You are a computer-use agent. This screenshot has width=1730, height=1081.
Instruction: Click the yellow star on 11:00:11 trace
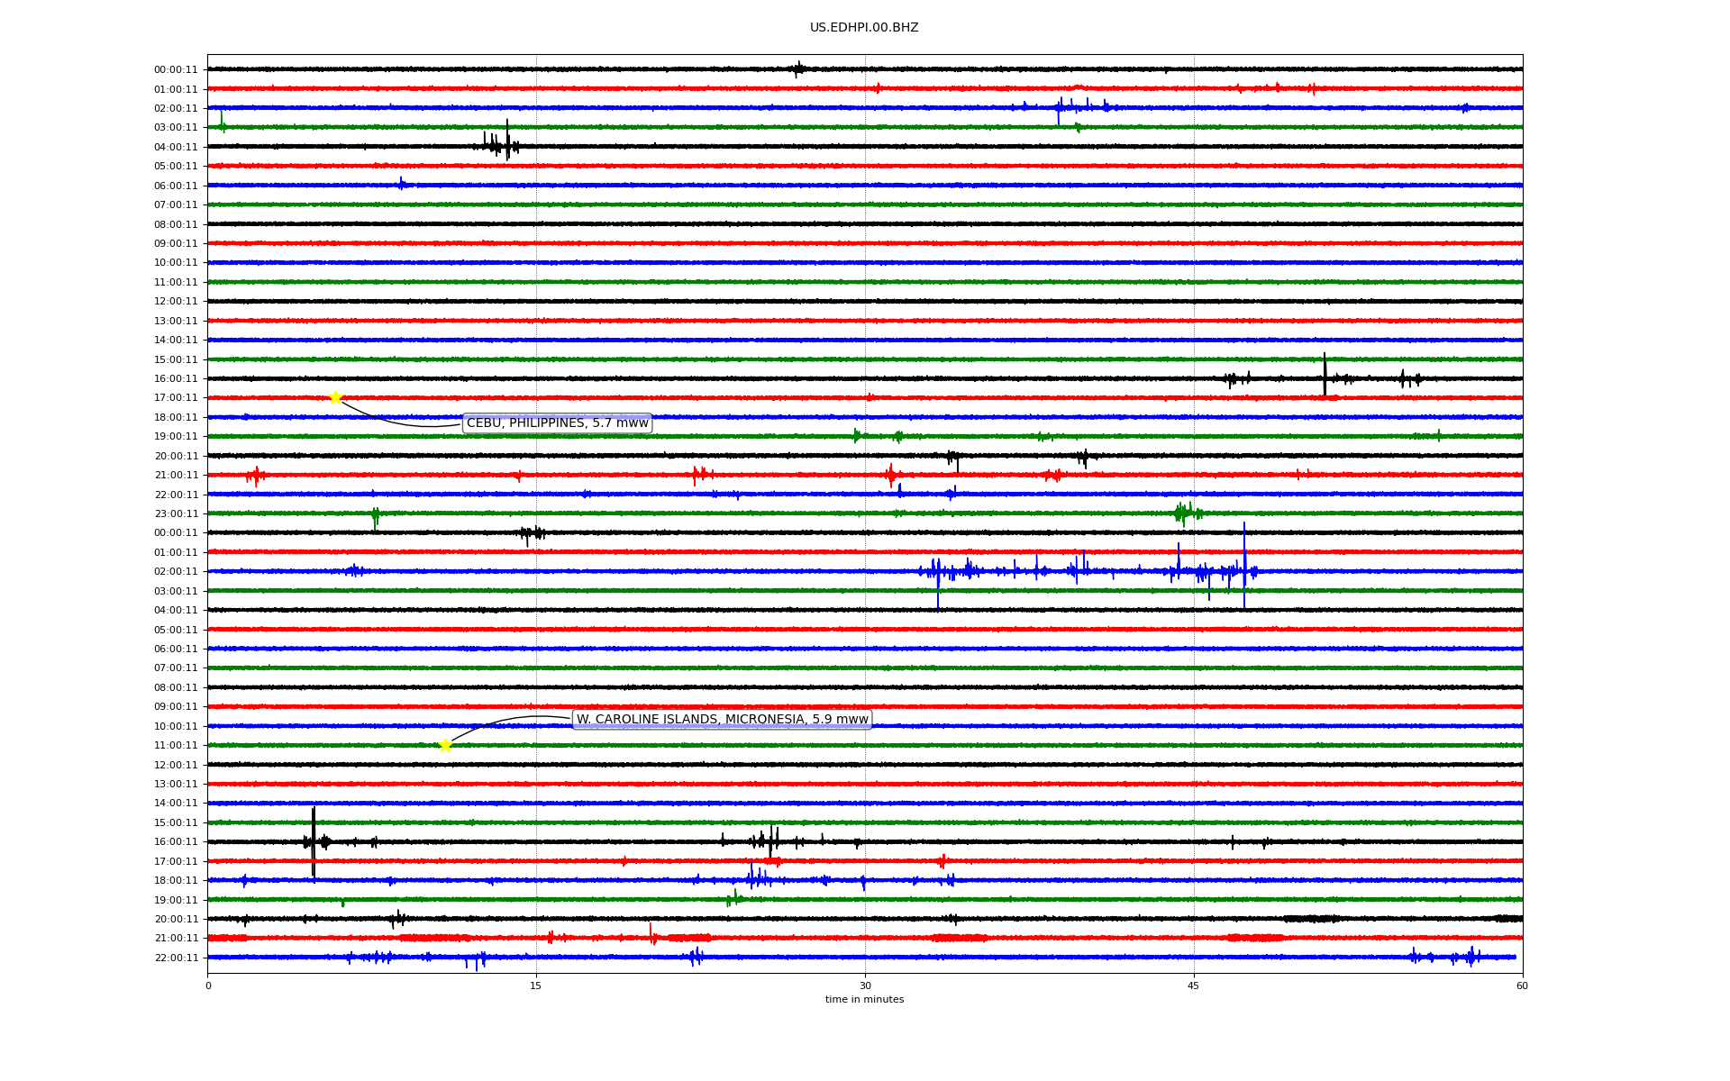(445, 745)
